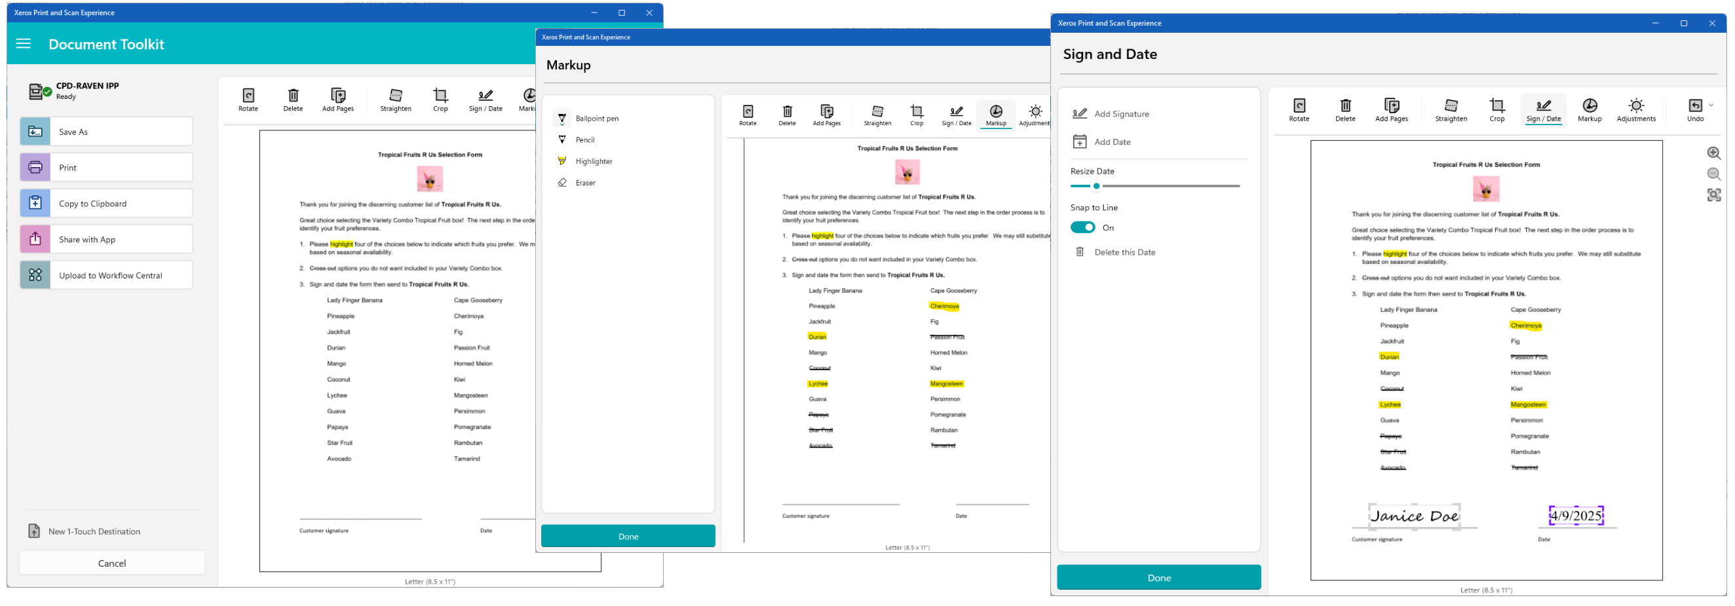Click the Resize Date slider handle
Screen dimensions: 1735x606
click(1097, 186)
